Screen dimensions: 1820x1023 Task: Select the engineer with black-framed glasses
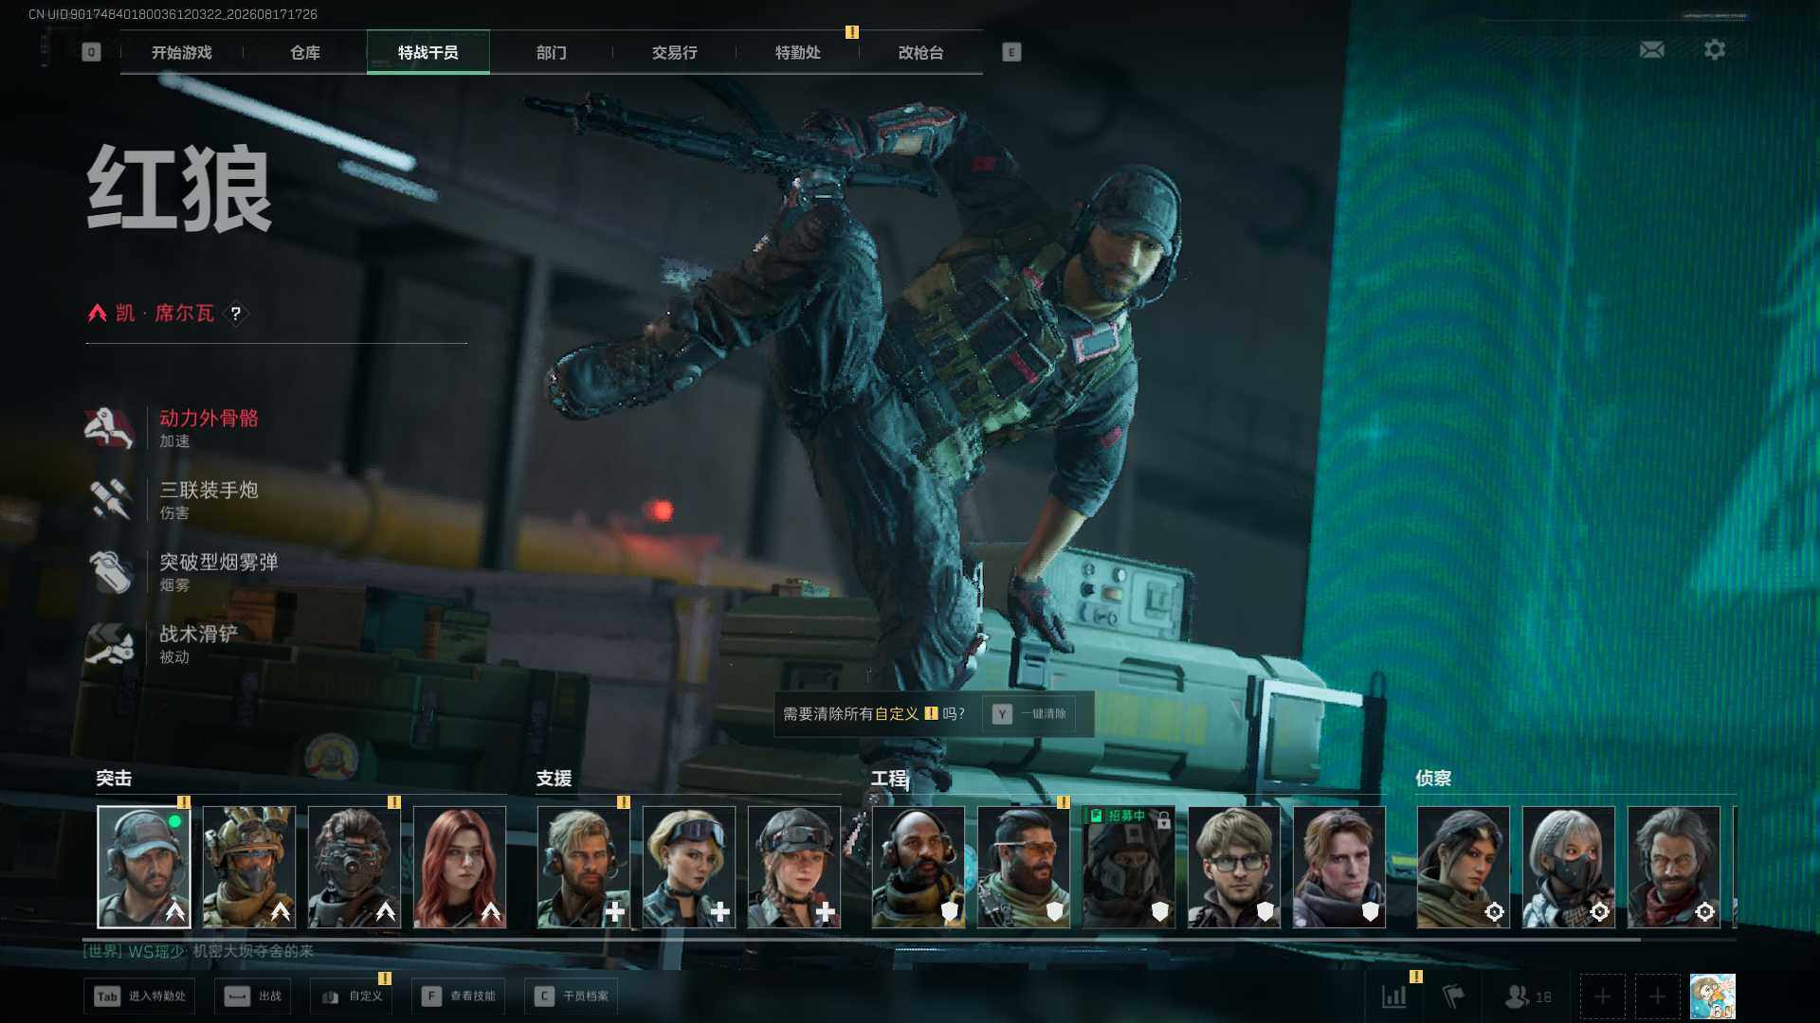(1234, 867)
